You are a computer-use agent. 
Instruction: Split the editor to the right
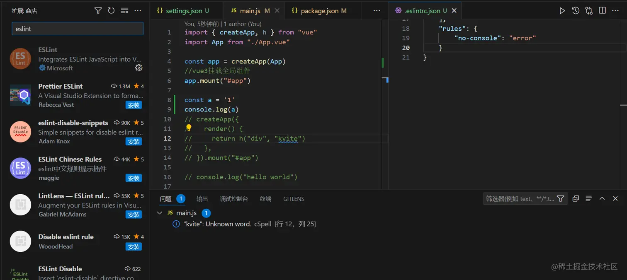tap(602, 11)
